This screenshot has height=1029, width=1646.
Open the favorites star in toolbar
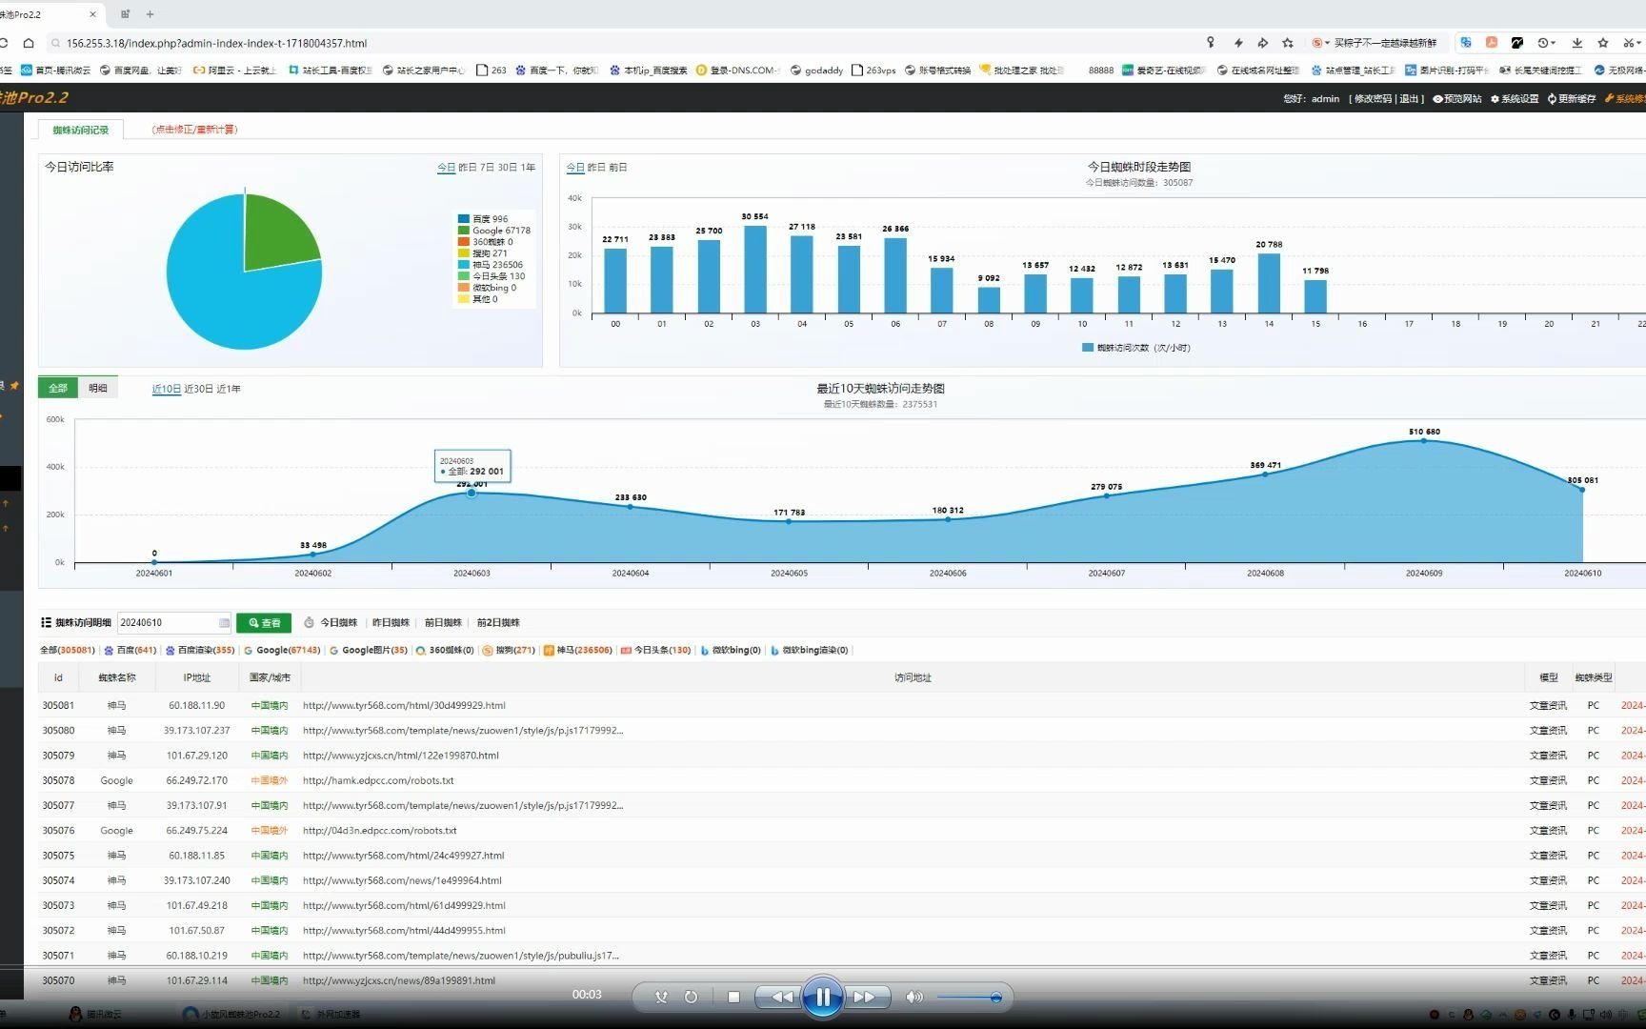(x=1603, y=43)
